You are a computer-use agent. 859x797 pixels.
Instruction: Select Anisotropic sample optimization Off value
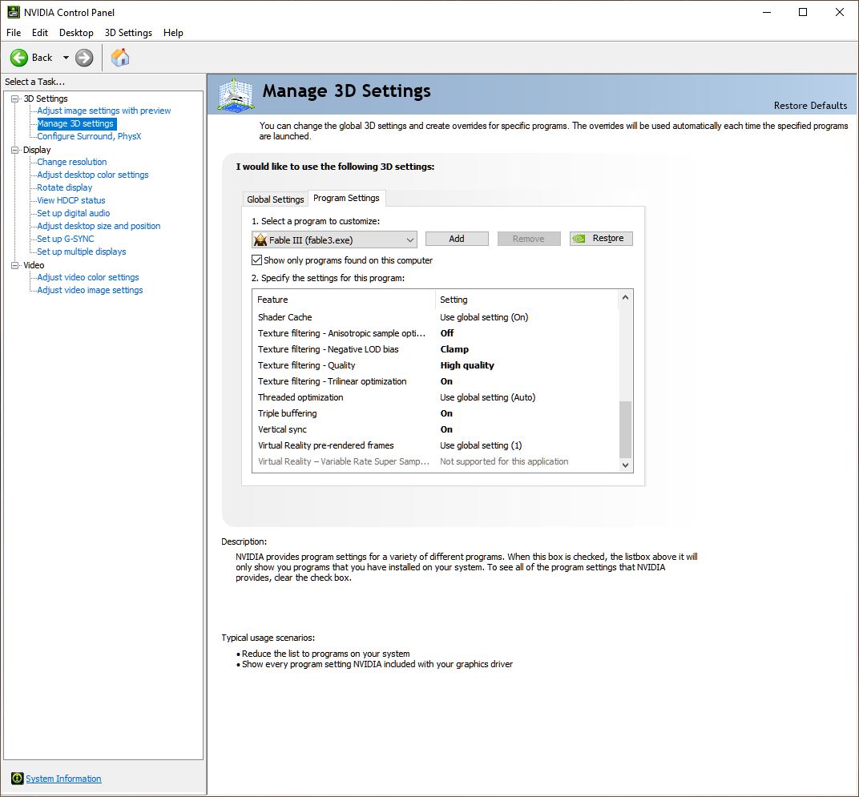447,333
